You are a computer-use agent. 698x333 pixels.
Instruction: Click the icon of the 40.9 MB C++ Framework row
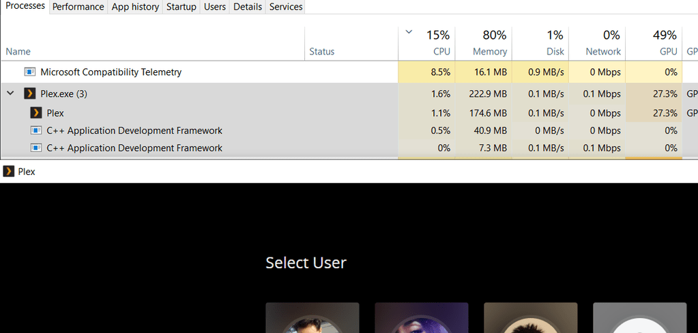[36, 131]
